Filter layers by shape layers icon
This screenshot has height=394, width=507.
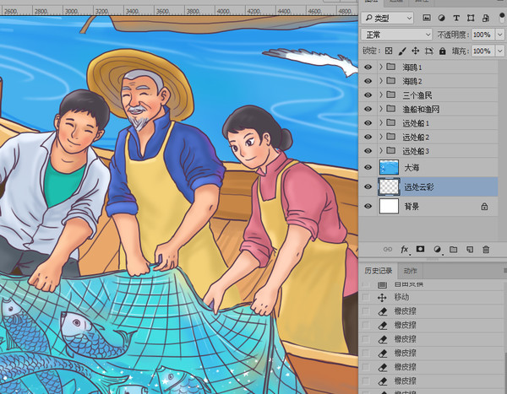click(x=471, y=18)
